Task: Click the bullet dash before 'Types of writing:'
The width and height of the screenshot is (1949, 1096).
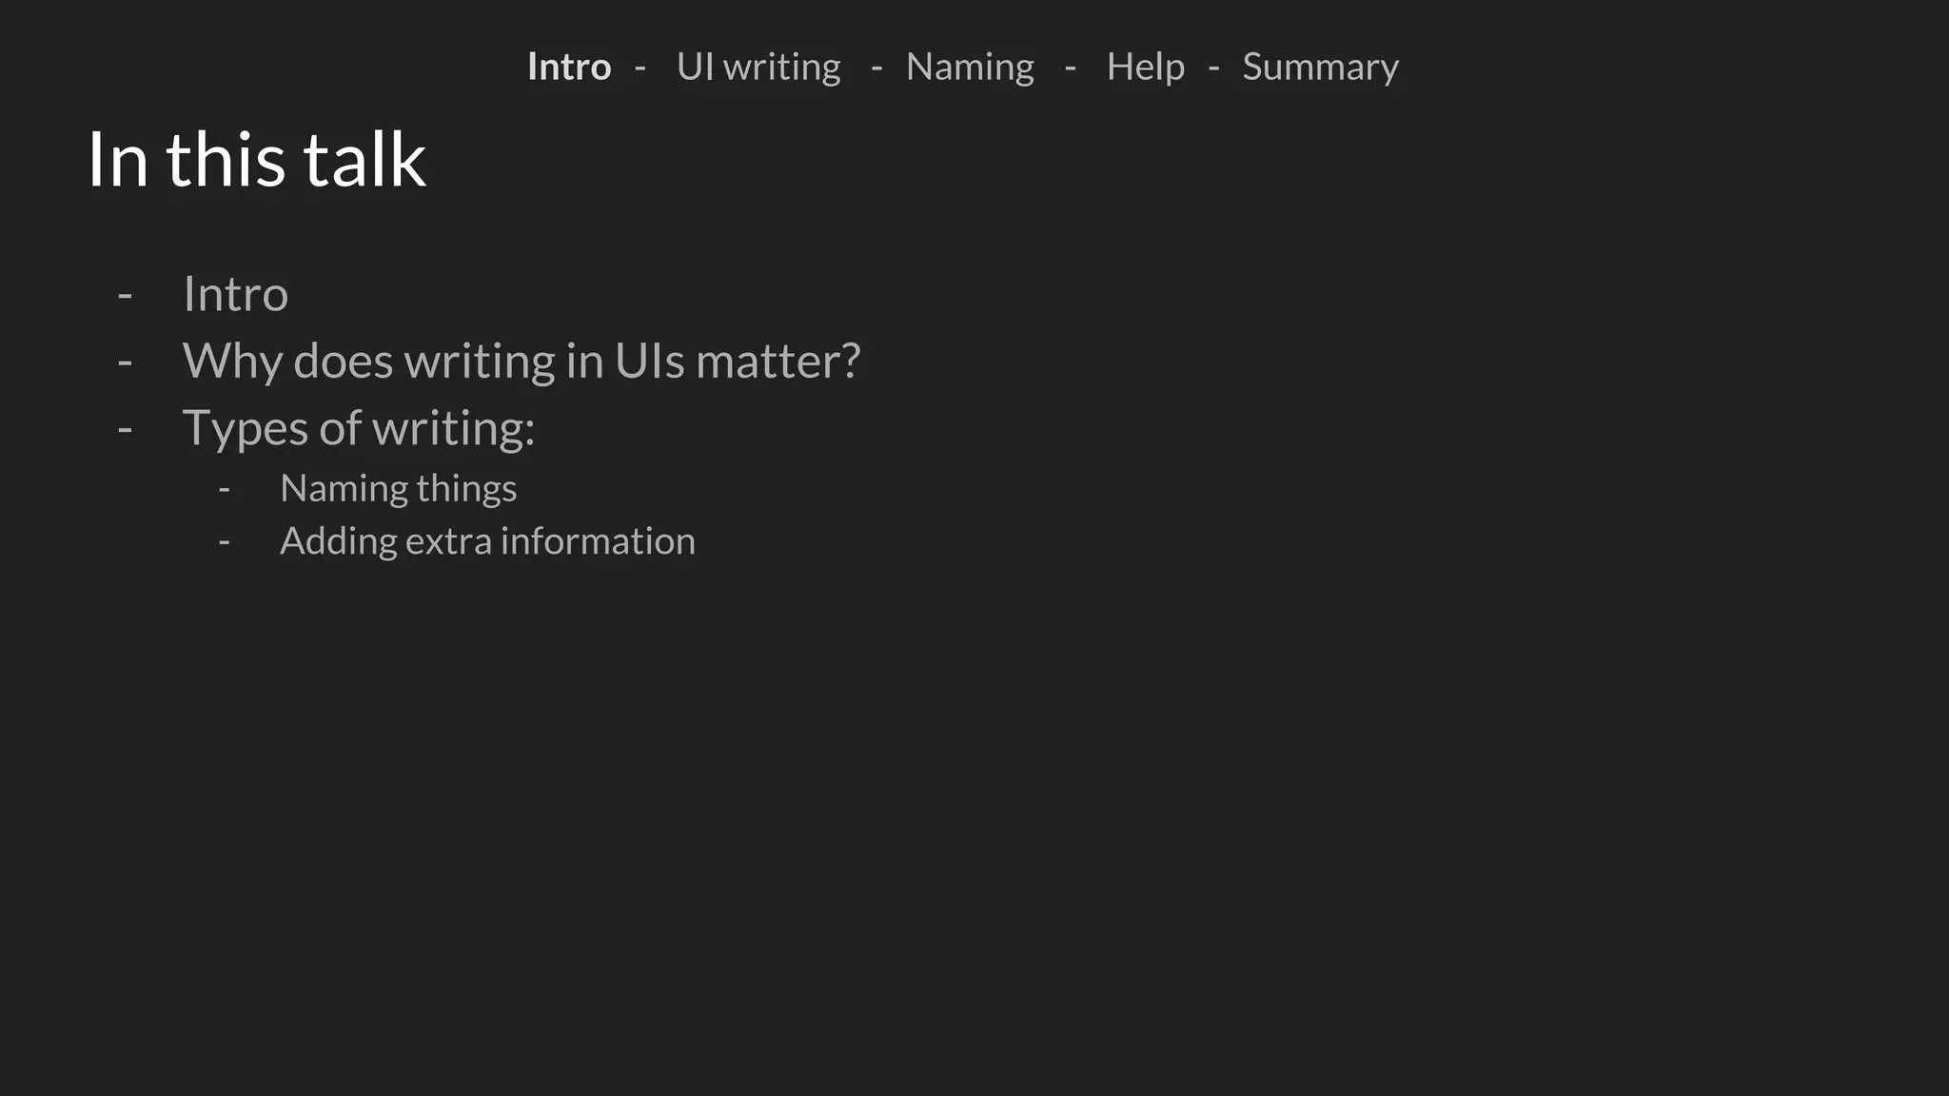Action: coord(125,429)
